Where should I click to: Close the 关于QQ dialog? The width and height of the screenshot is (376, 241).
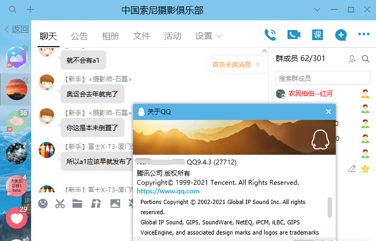[x=328, y=112]
